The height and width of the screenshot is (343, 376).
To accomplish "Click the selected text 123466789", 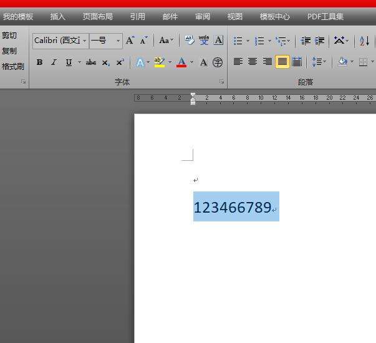I will (232, 208).
